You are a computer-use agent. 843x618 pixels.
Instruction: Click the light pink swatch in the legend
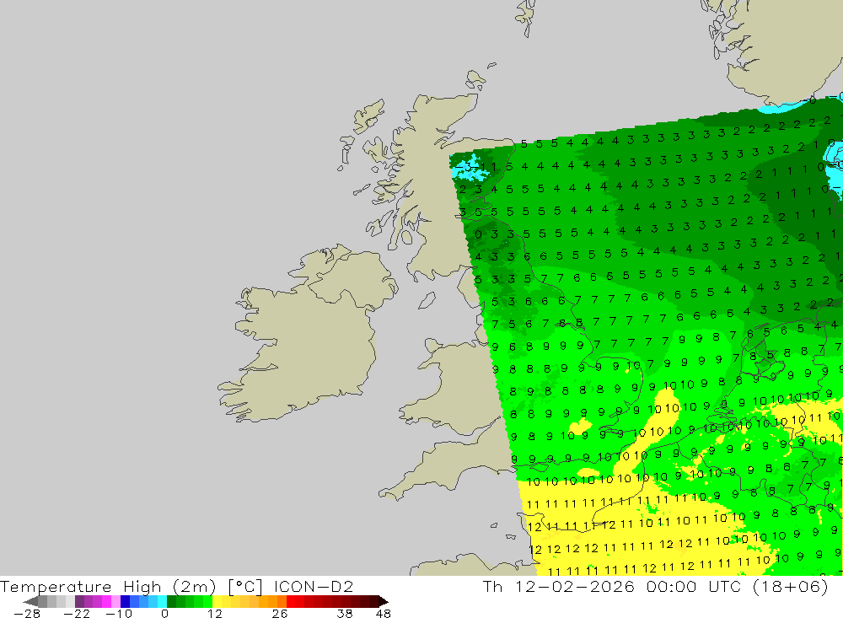pyautogui.click(x=115, y=601)
